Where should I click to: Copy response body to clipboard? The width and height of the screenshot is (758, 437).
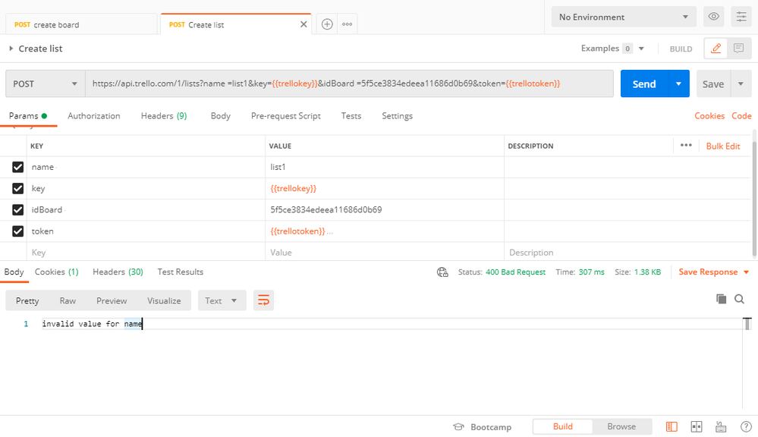pos(721,299)
